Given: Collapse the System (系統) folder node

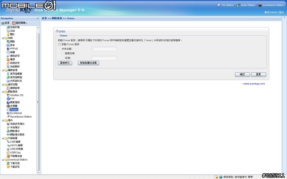Looking at the screenshot, I should tap(3, 38).
